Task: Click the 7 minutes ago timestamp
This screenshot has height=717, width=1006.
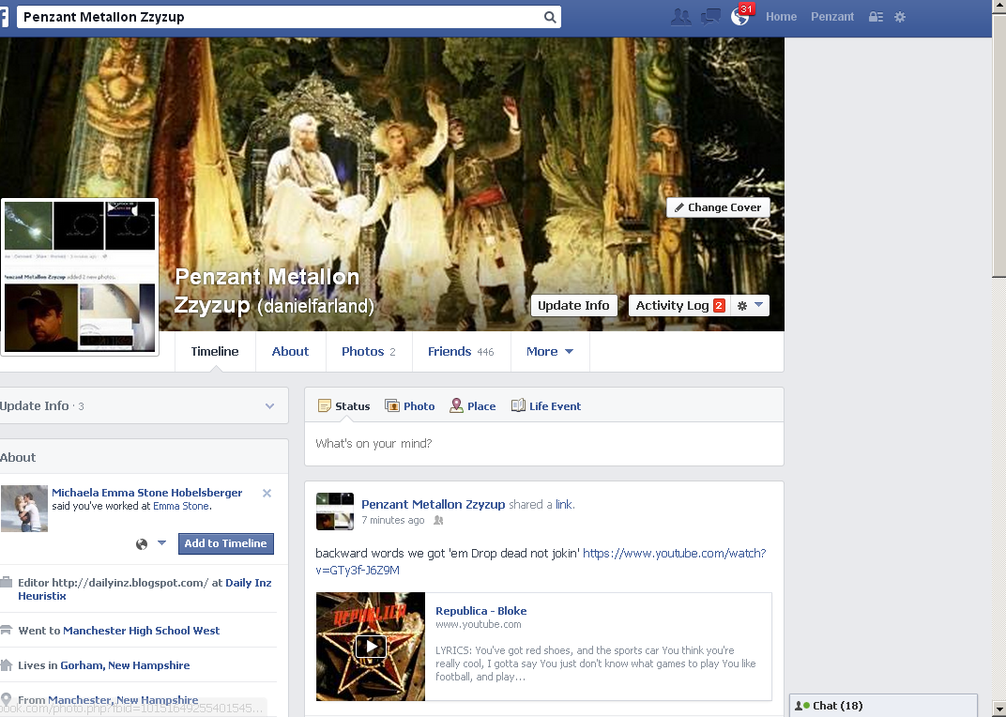Action: tap(392, 520)
